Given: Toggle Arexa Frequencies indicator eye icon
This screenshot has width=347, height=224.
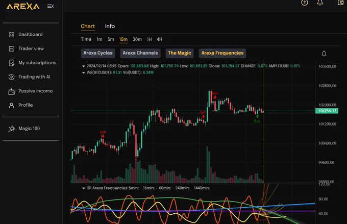Looking at the screenshot, I should (x=89, y=188).
